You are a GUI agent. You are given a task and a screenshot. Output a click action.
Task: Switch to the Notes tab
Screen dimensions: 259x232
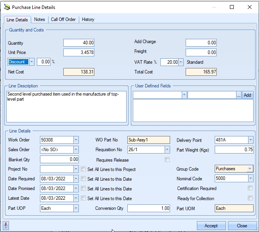click(x=39, y=19)
